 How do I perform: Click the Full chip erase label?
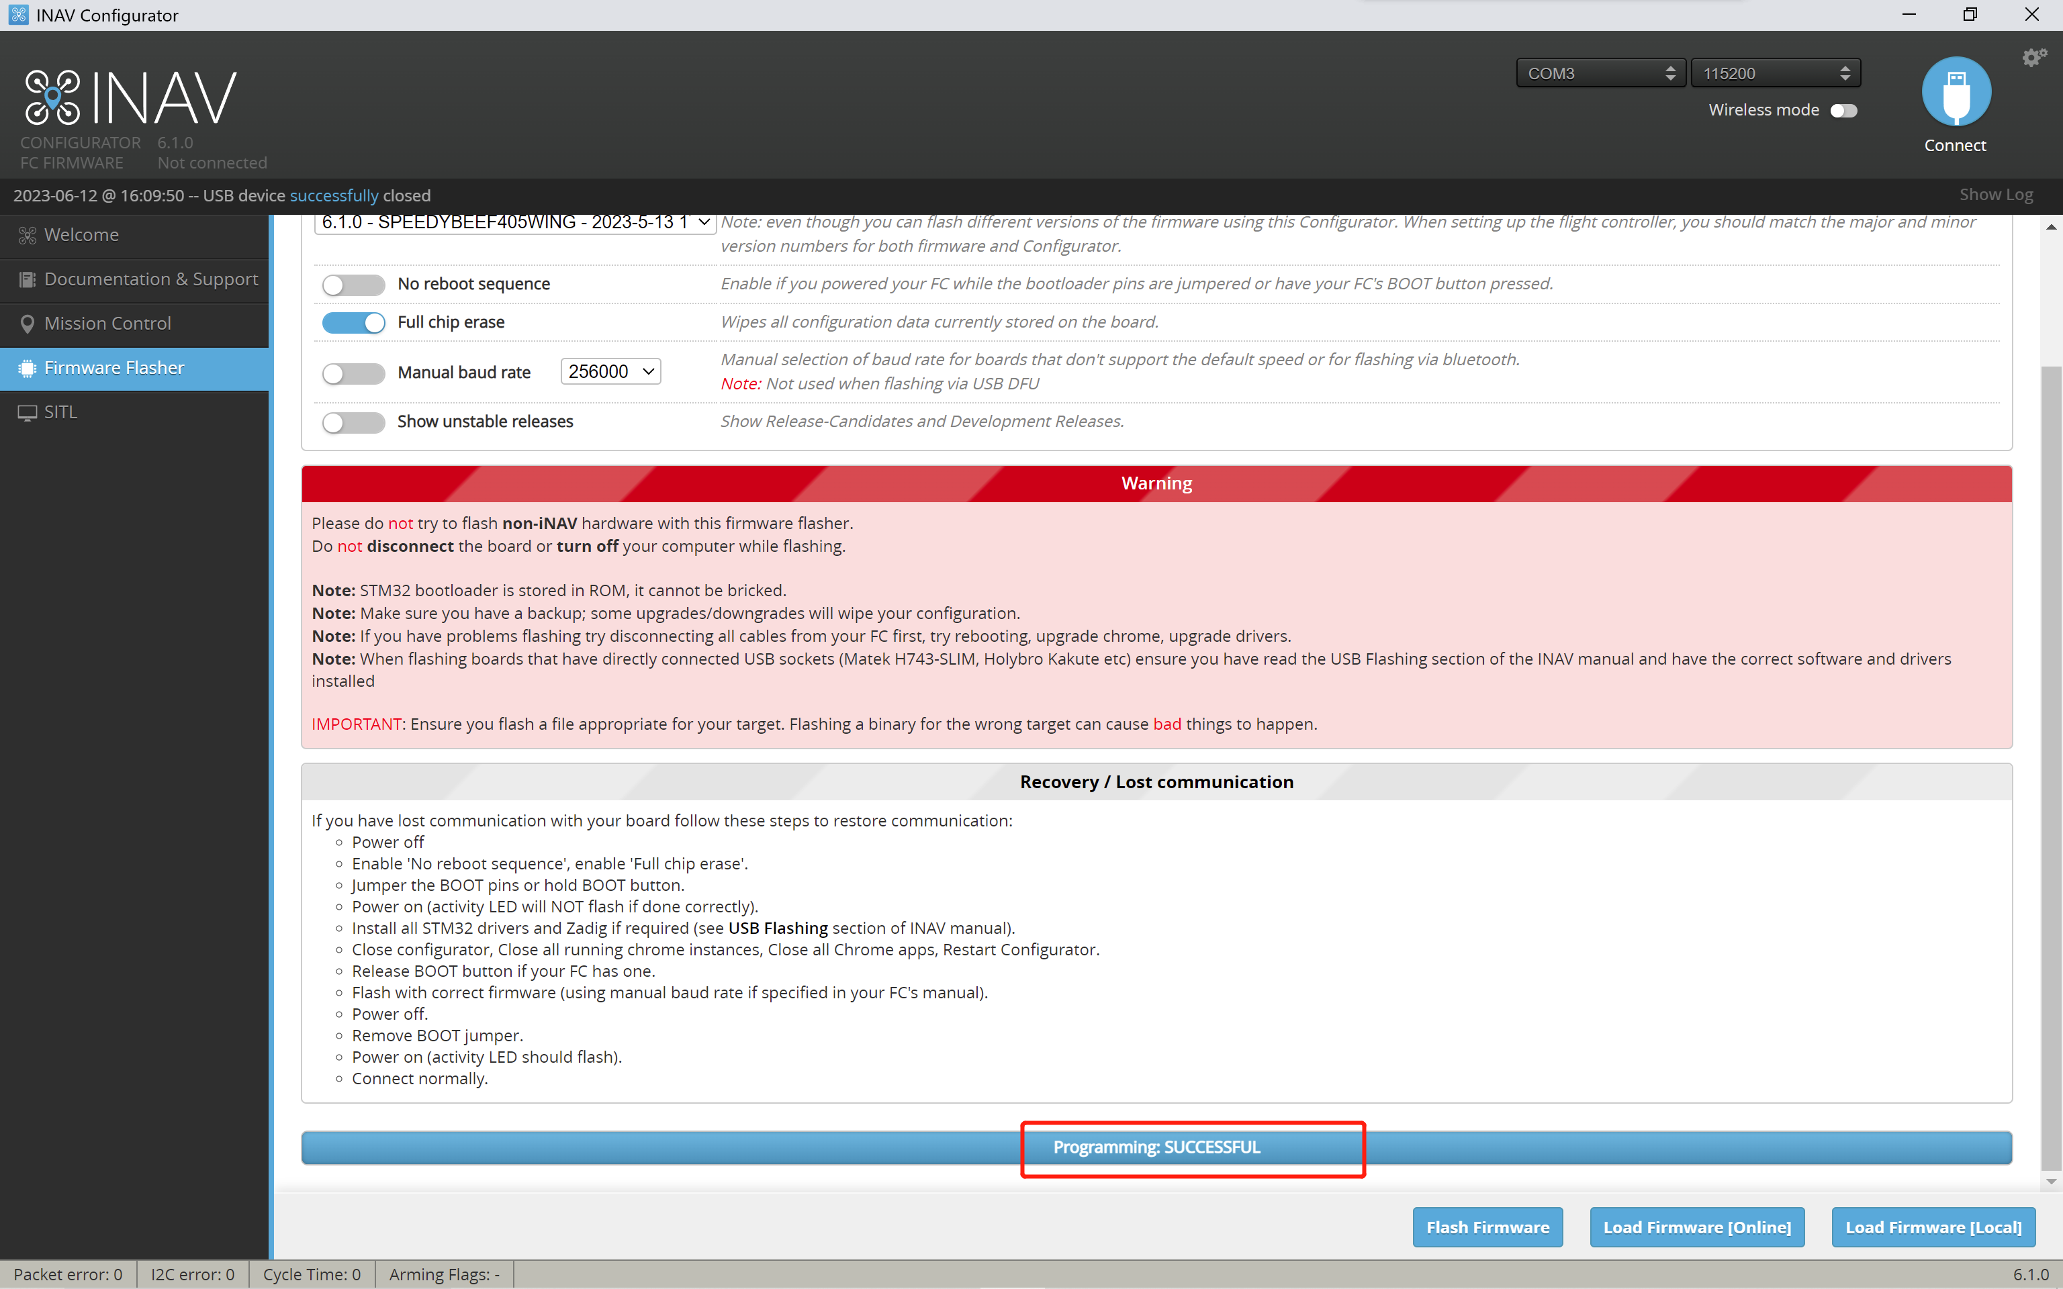tap(451, 322)
